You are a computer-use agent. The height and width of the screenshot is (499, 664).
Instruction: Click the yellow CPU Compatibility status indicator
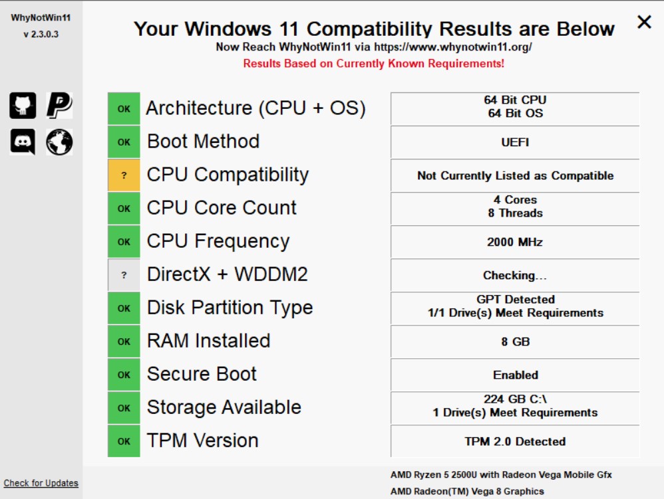coord(124,175)
